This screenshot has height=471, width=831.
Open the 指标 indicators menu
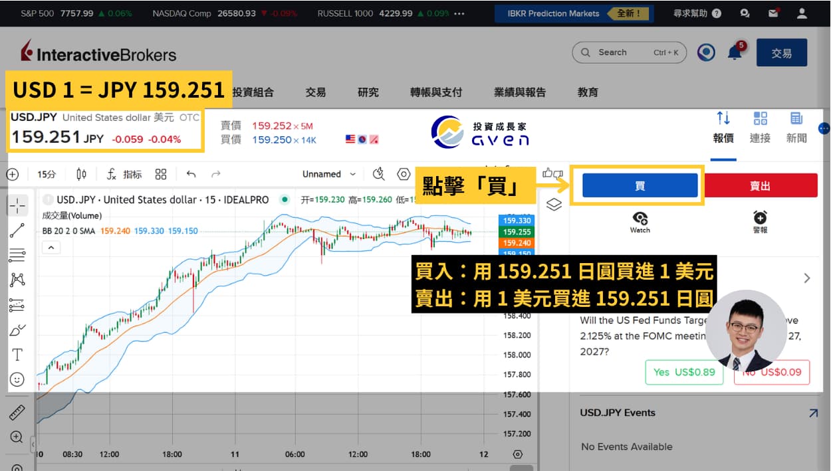coord(125,175)
